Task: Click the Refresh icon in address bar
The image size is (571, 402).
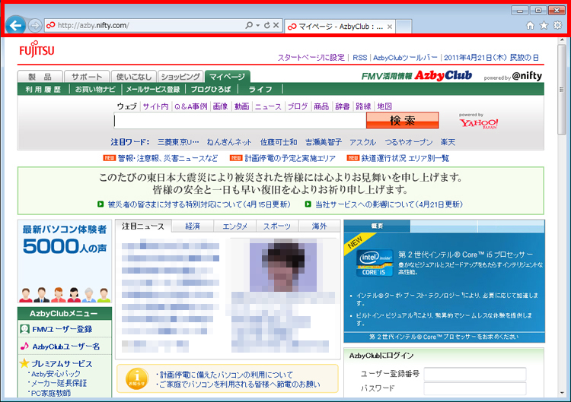Action: 267,25
